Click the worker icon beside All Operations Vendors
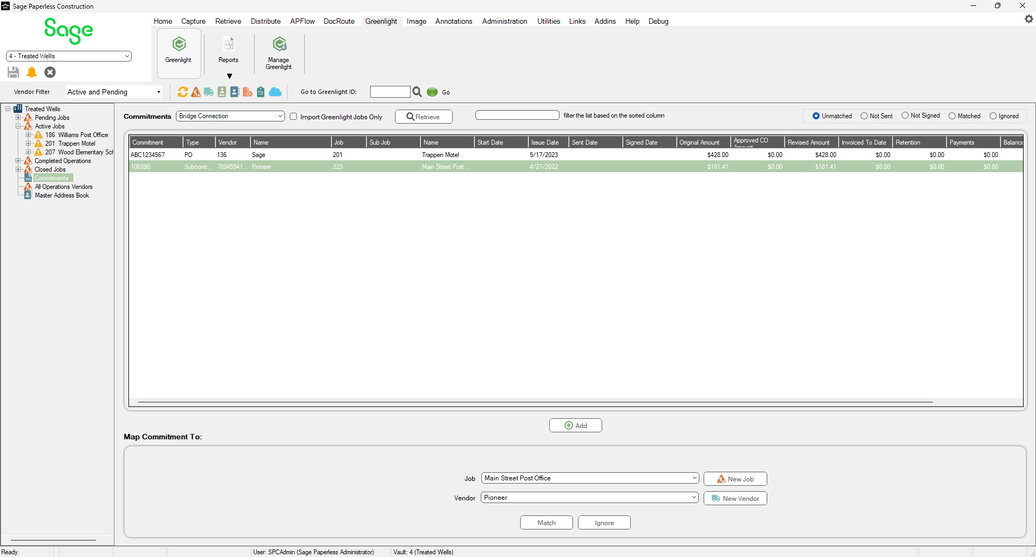 click(x=28, y=187)
